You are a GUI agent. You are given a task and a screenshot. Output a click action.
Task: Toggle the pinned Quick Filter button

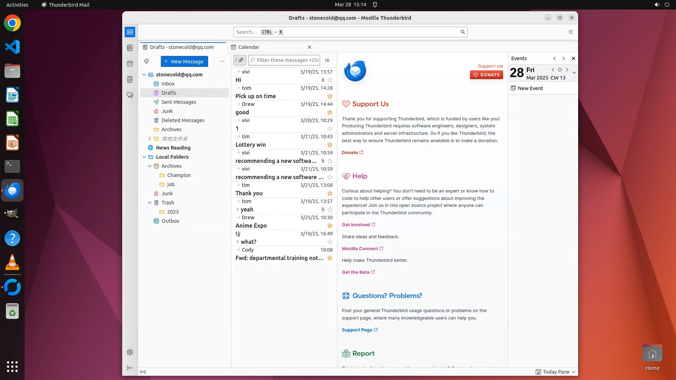click(240, 60)
